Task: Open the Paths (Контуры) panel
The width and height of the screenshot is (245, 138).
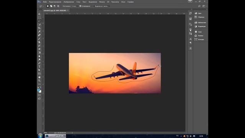Action: (x=200, y=39)
